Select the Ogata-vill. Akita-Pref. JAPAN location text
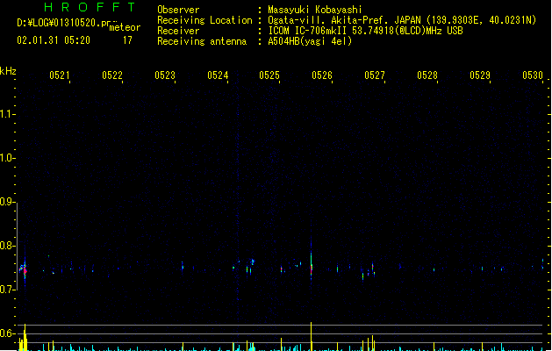The width and height of the screenshot is (552, 351). click(402, 20)
